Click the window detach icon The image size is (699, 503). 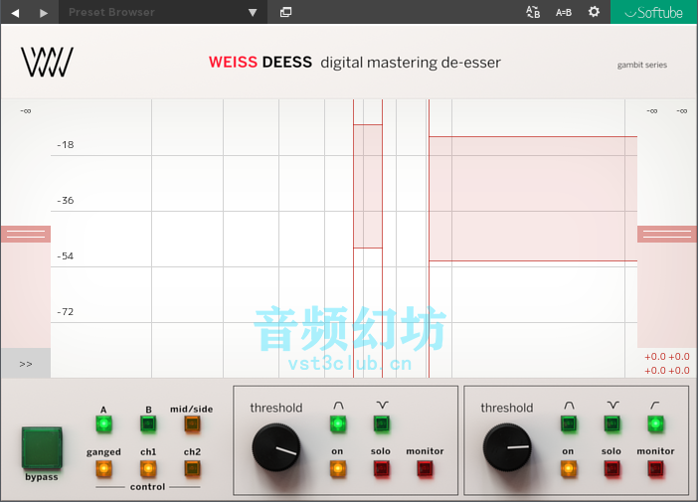coord(285,12)
